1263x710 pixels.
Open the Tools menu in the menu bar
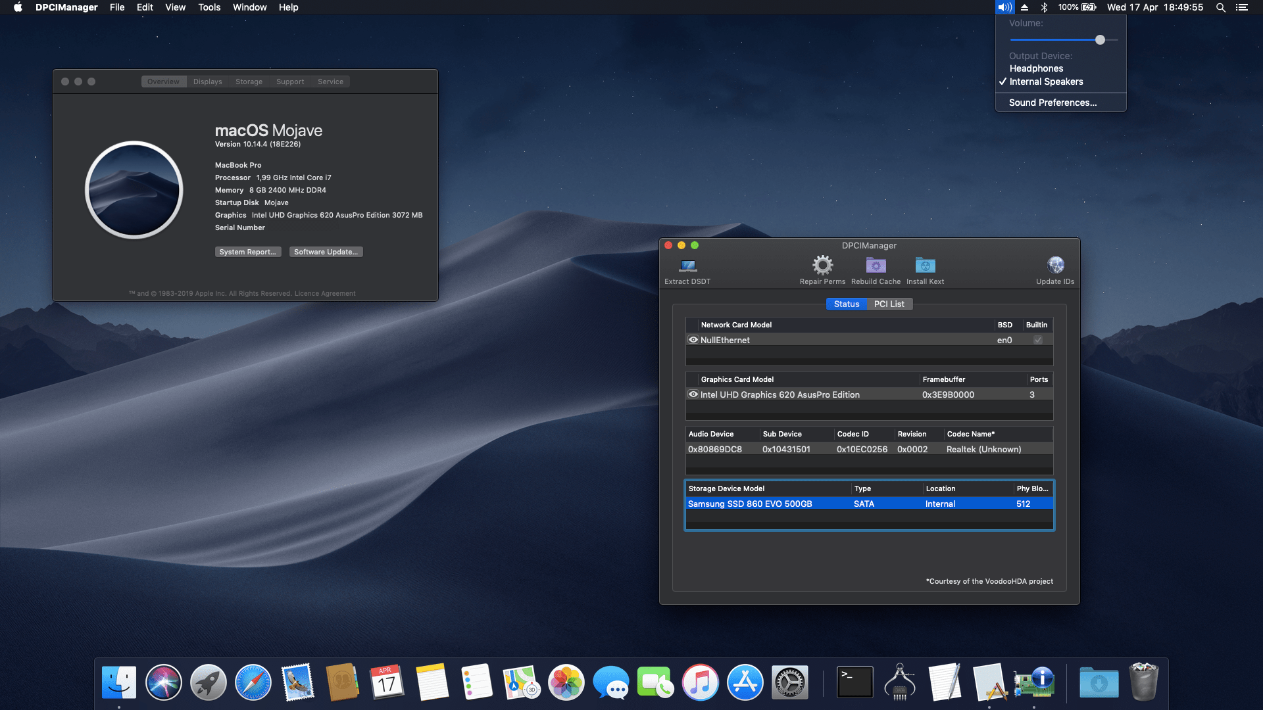pyautogui.click(x=209, y=7)
